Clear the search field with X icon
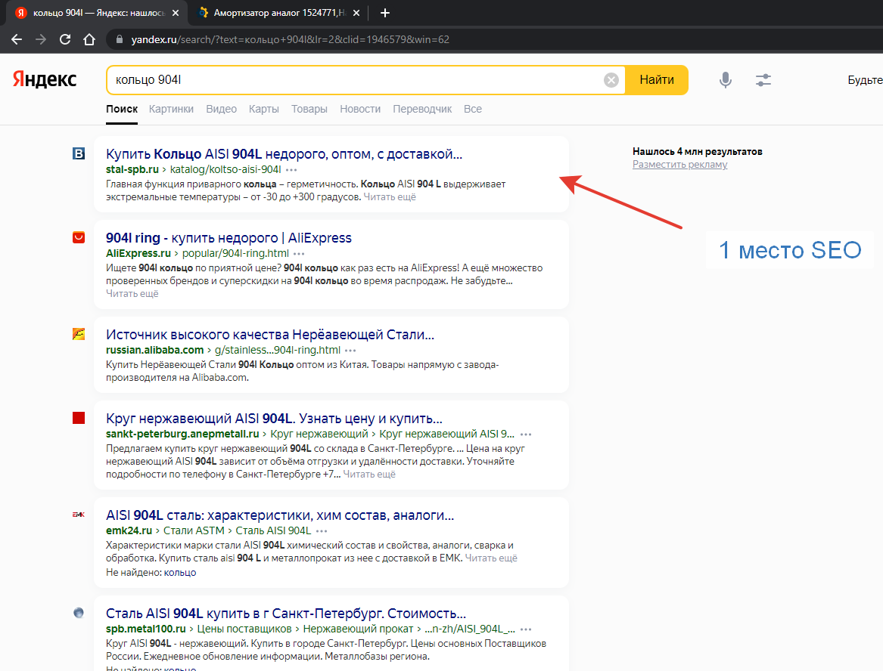 pyautogui.click(x=611, y=80)
